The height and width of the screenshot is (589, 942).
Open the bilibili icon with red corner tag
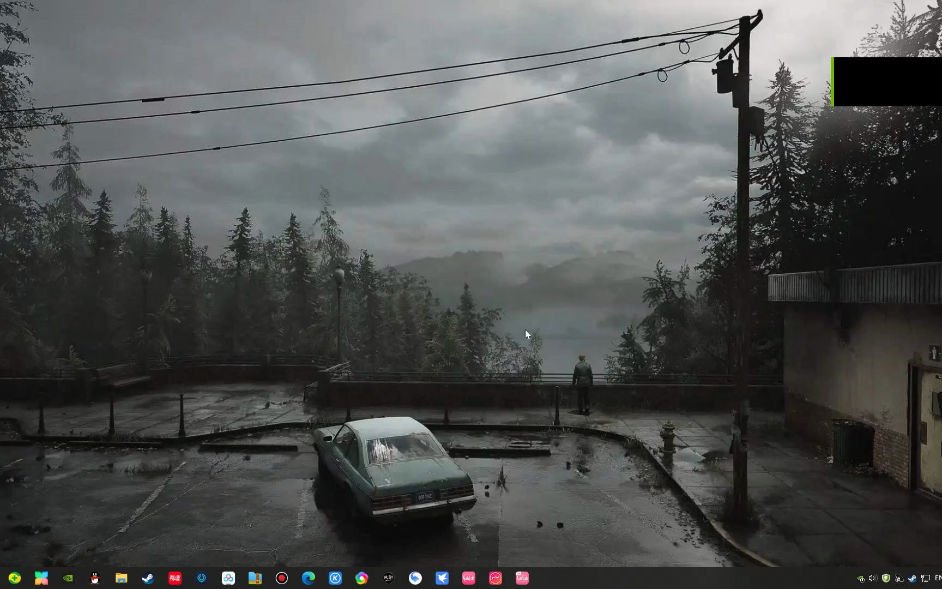[522, 578]
